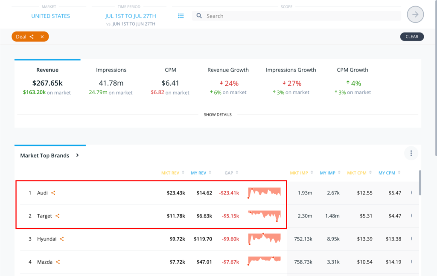Click the $119.70 my revenue value
The image size is (437, 276).
pos(203,239)
